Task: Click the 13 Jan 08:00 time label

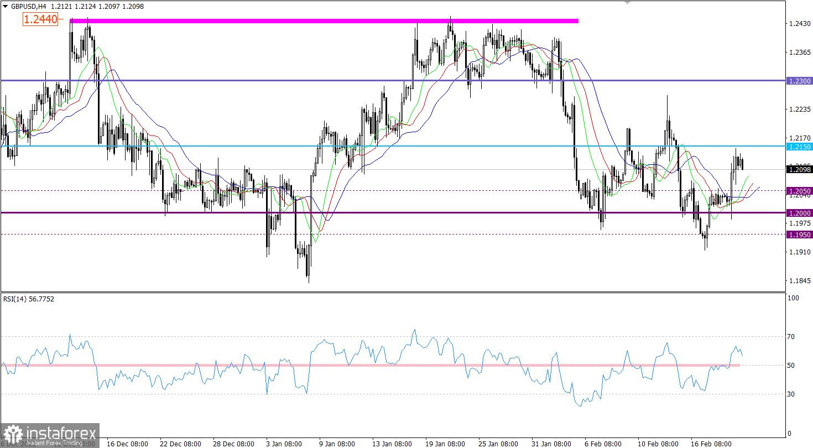Action: (393, 444)
